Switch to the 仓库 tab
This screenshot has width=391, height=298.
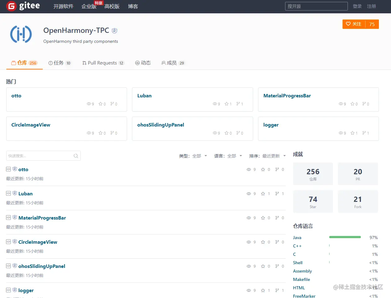point(24,63)
